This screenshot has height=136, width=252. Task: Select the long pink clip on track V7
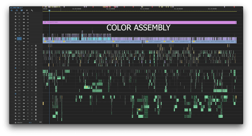139,22
